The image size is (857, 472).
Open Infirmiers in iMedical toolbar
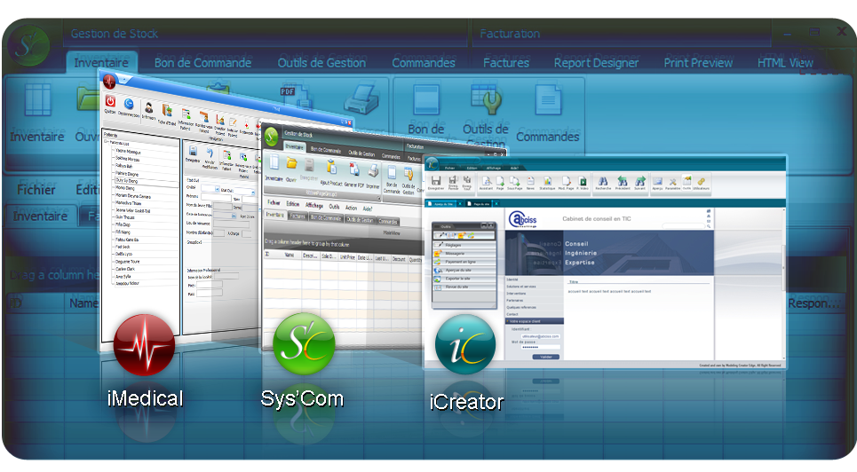(149, 107)
